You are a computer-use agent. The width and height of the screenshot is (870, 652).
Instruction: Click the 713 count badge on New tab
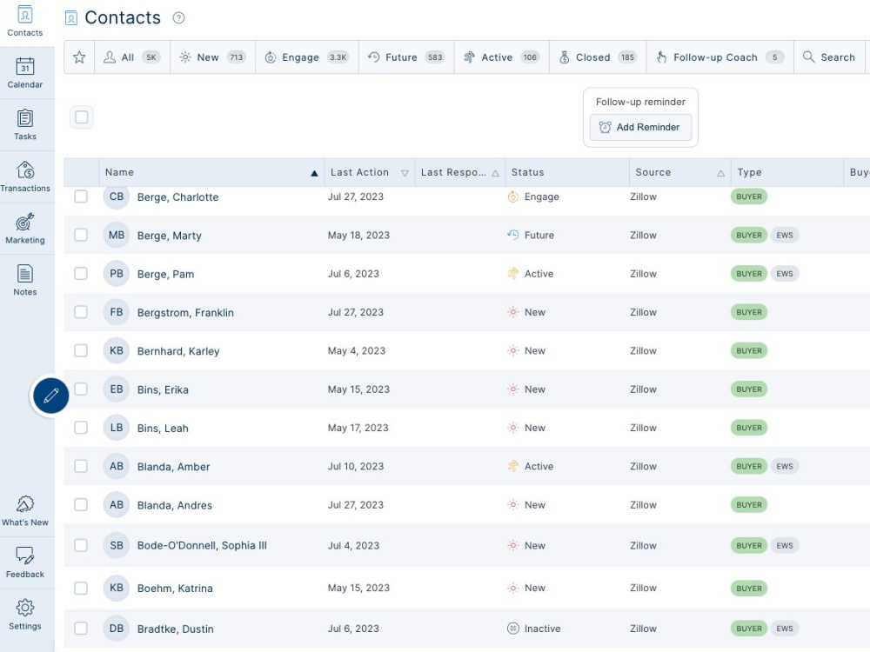[237, 57]
